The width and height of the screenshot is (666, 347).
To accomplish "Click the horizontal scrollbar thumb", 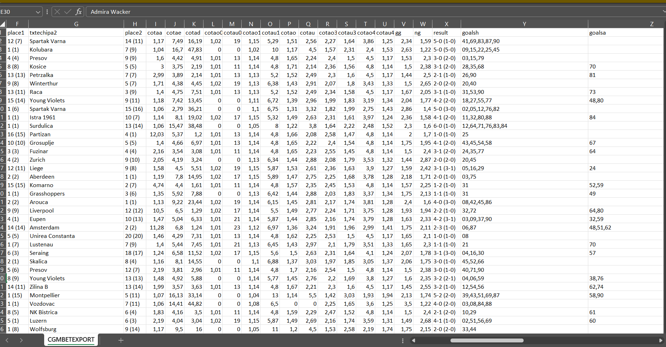I will [x=487, y=341].
